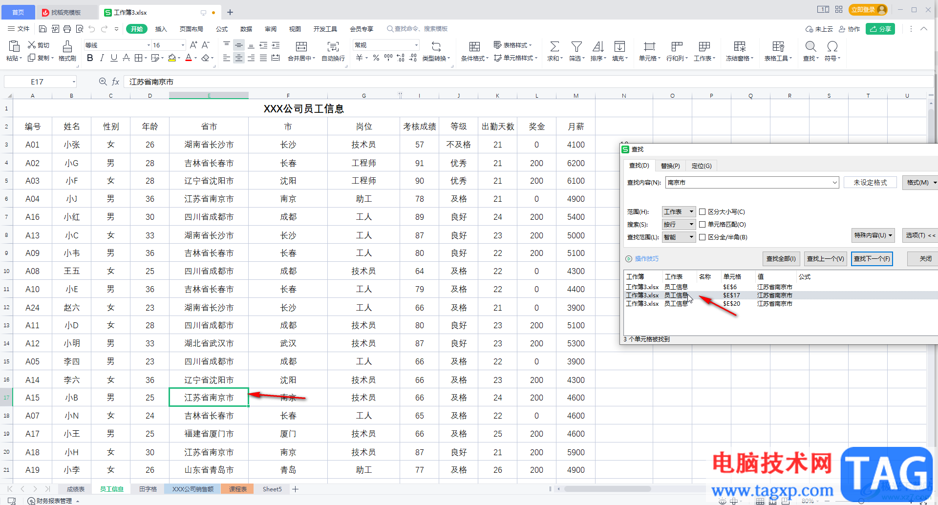The width and height of the screenshot is (938, 505).
Task: Open the Cells tool icon
Action: [x=649, y=46]
